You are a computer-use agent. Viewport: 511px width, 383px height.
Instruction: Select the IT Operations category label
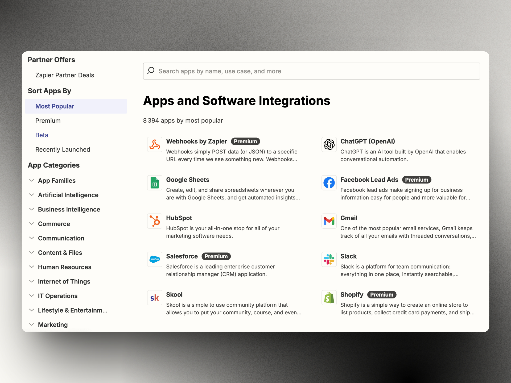click(58, 296)
